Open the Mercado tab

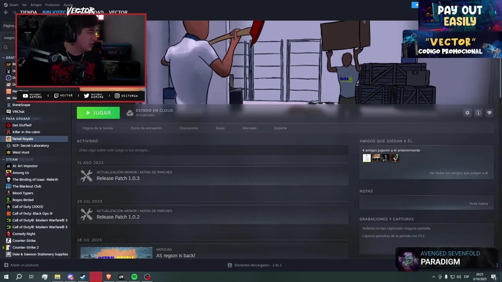point(249,128)
